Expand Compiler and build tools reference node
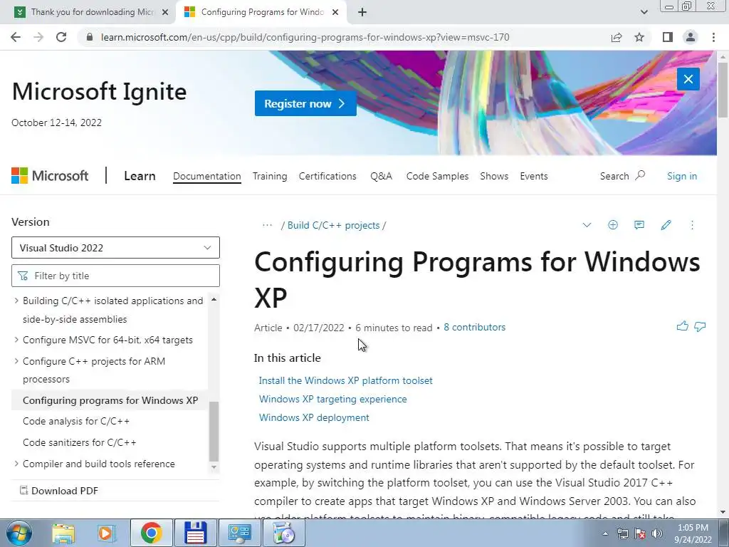 coord(16,463)
